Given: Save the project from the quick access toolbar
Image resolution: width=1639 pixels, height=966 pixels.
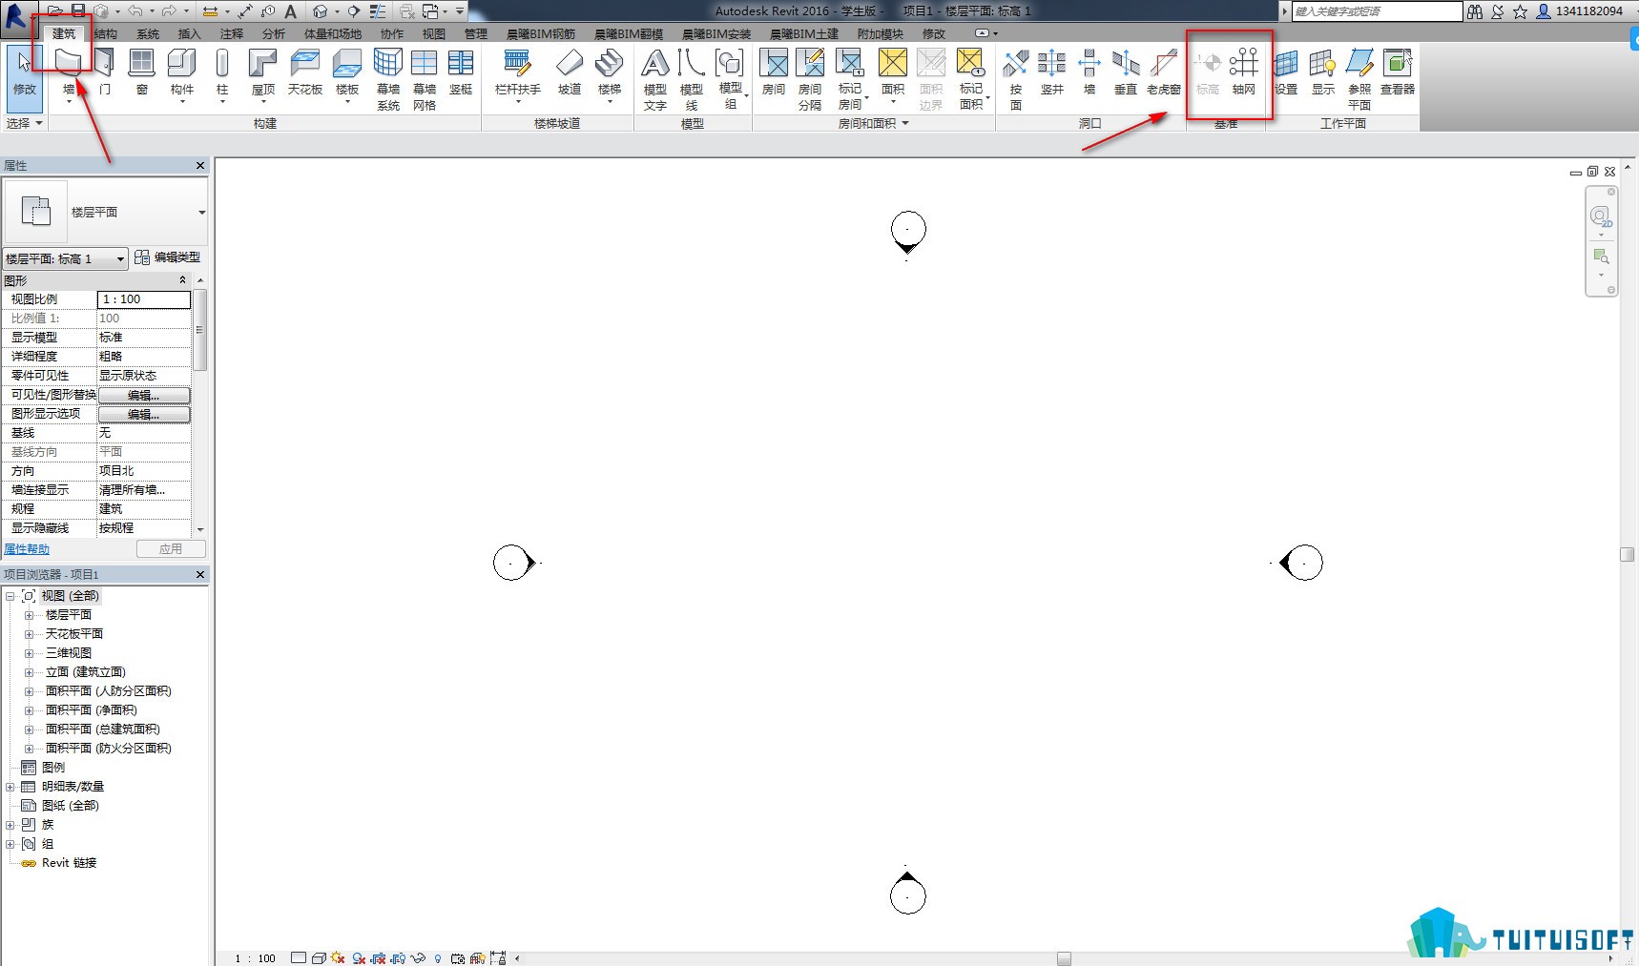Looking at the screenshot, I should pos(78,10).
